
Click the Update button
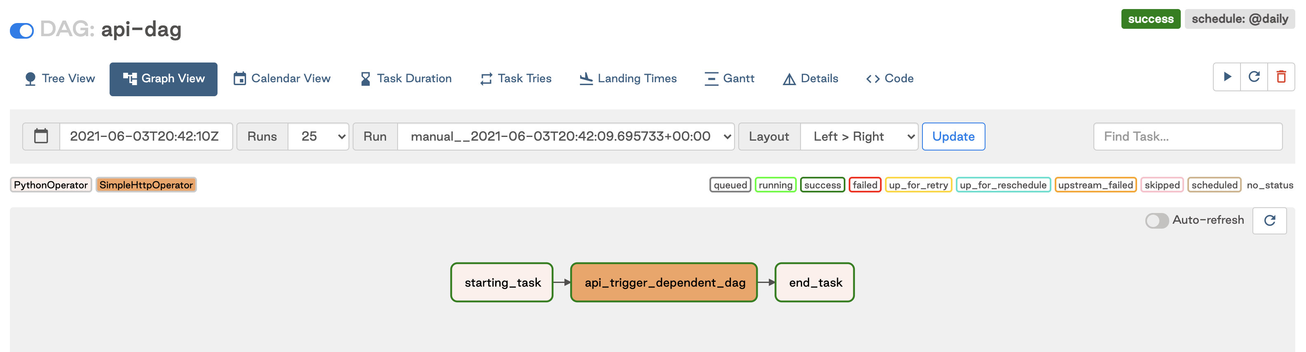click(x=953, y=137)
